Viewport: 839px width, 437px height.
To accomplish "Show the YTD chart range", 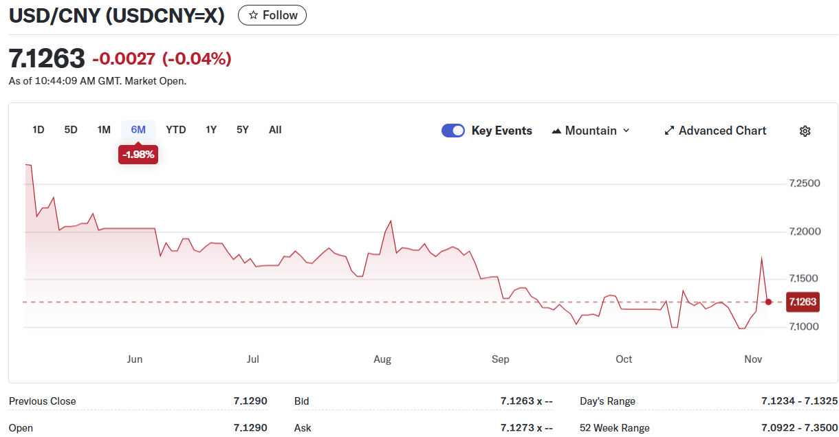I will click(176, 130).
